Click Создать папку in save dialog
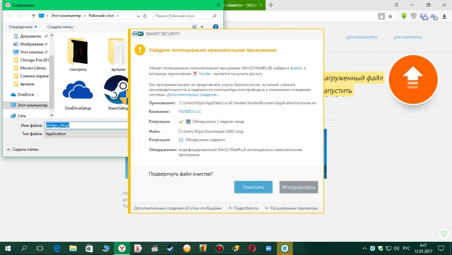This screenshot has height=255, width=452. click(x=60, y=27)
